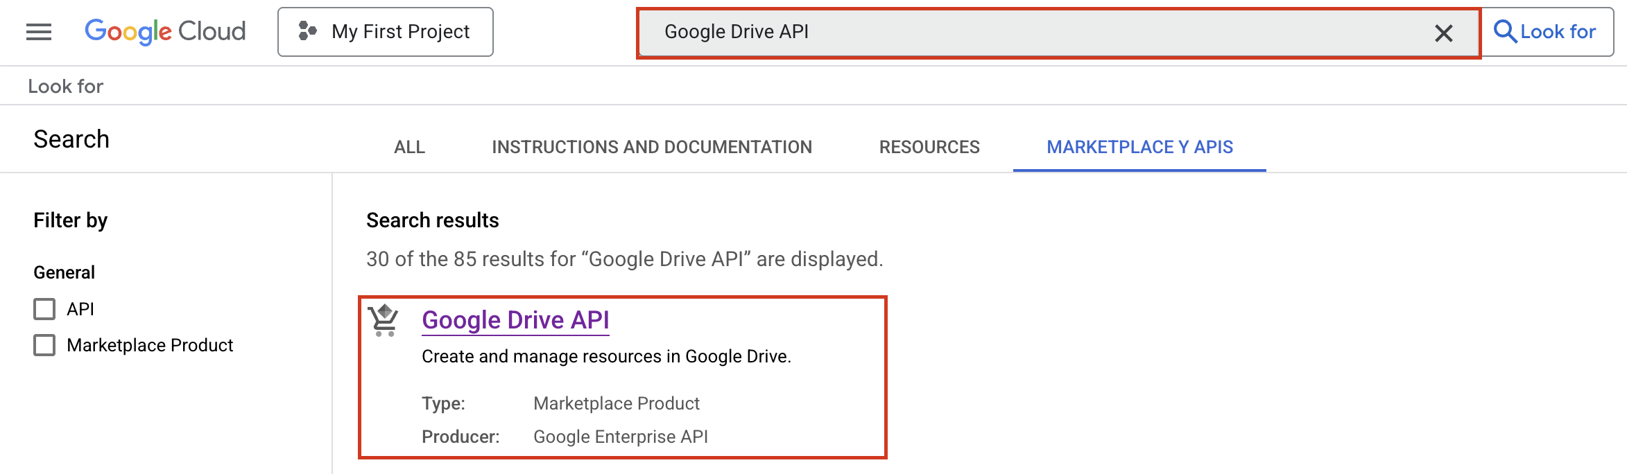Click the 'General' filter group label
Viewport: 1627px width, 474px height.
pyautogui.click(x=64, y=272)
